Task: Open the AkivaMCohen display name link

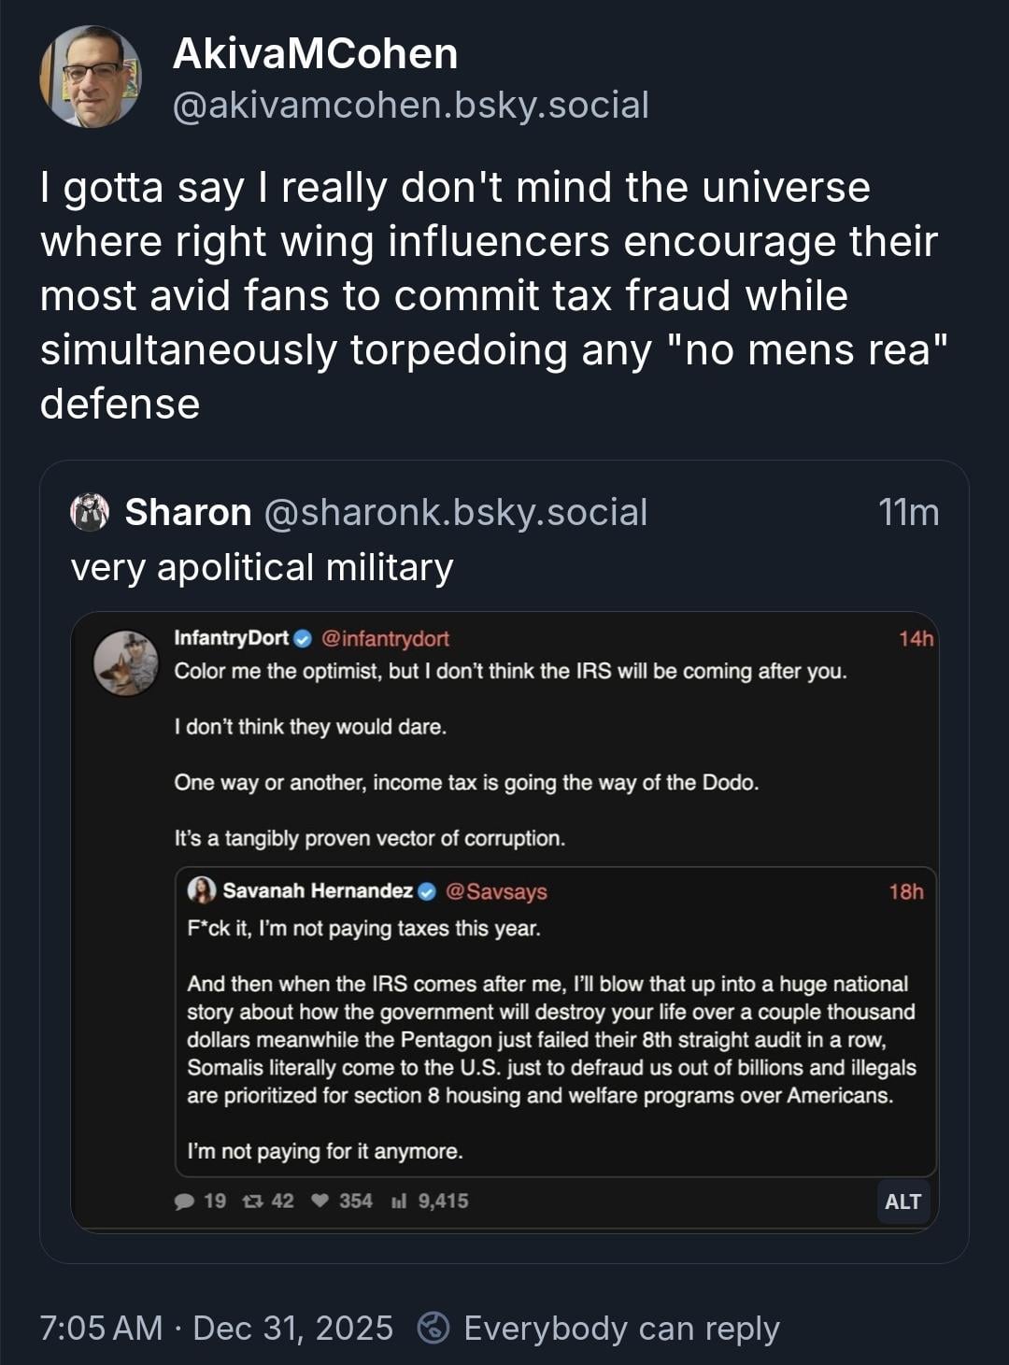Action: pos(315,54)
